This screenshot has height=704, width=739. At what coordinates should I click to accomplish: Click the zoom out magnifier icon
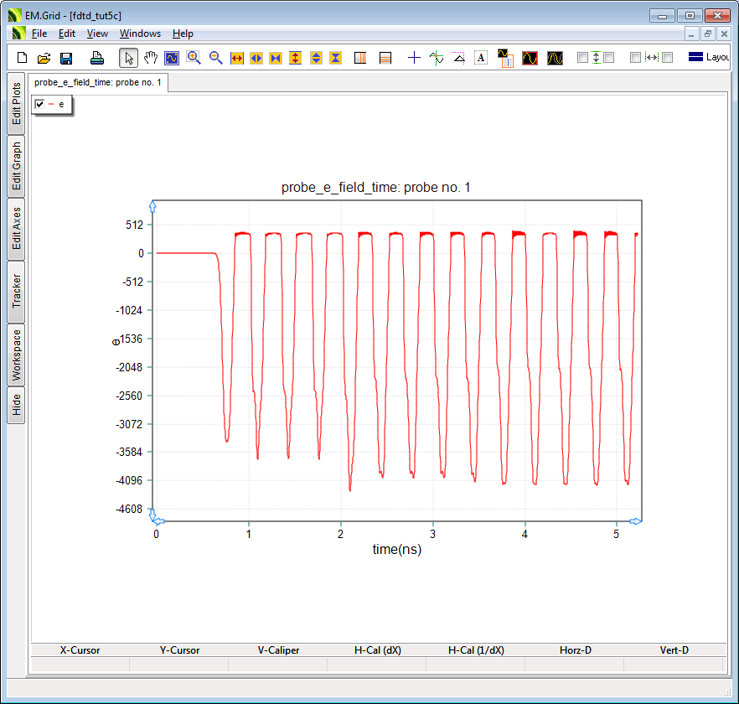[x=216, y=58]
